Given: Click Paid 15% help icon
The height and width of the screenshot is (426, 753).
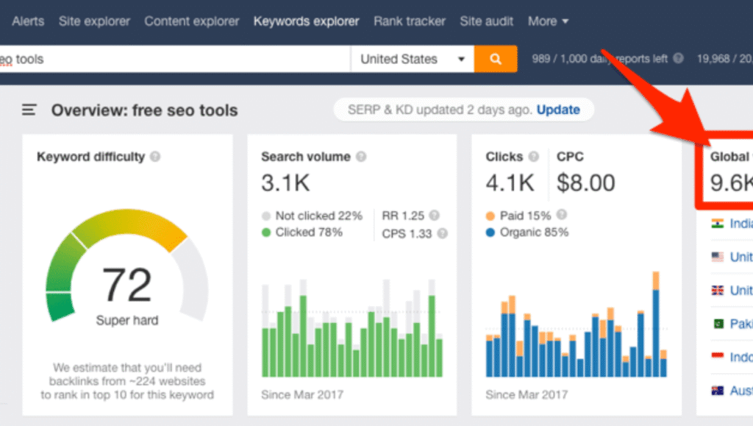Looking at the screenshot, I should pos(561,214).
